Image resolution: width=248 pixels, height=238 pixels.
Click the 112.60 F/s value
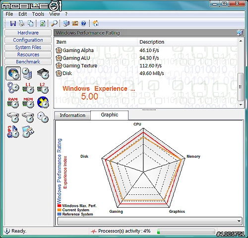tap(151, 65)
